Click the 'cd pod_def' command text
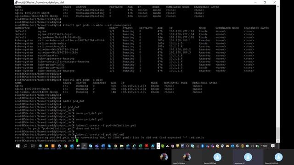 71,107
